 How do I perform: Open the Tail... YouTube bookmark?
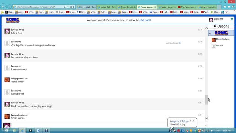tap(164, 12)
